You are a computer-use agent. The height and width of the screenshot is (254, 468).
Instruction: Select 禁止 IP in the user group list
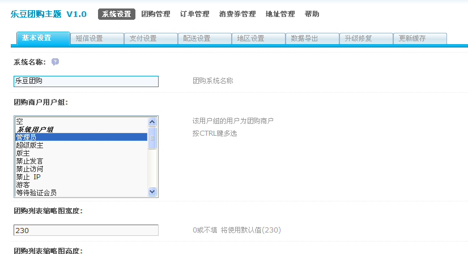click(x=81, y=177)
